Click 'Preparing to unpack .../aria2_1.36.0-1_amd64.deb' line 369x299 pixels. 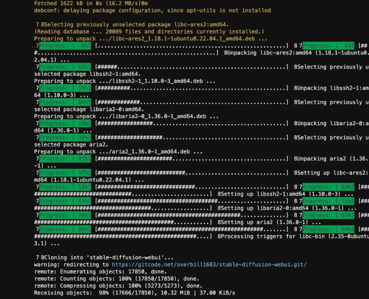[118, 152]
